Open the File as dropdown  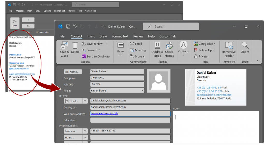142,91
